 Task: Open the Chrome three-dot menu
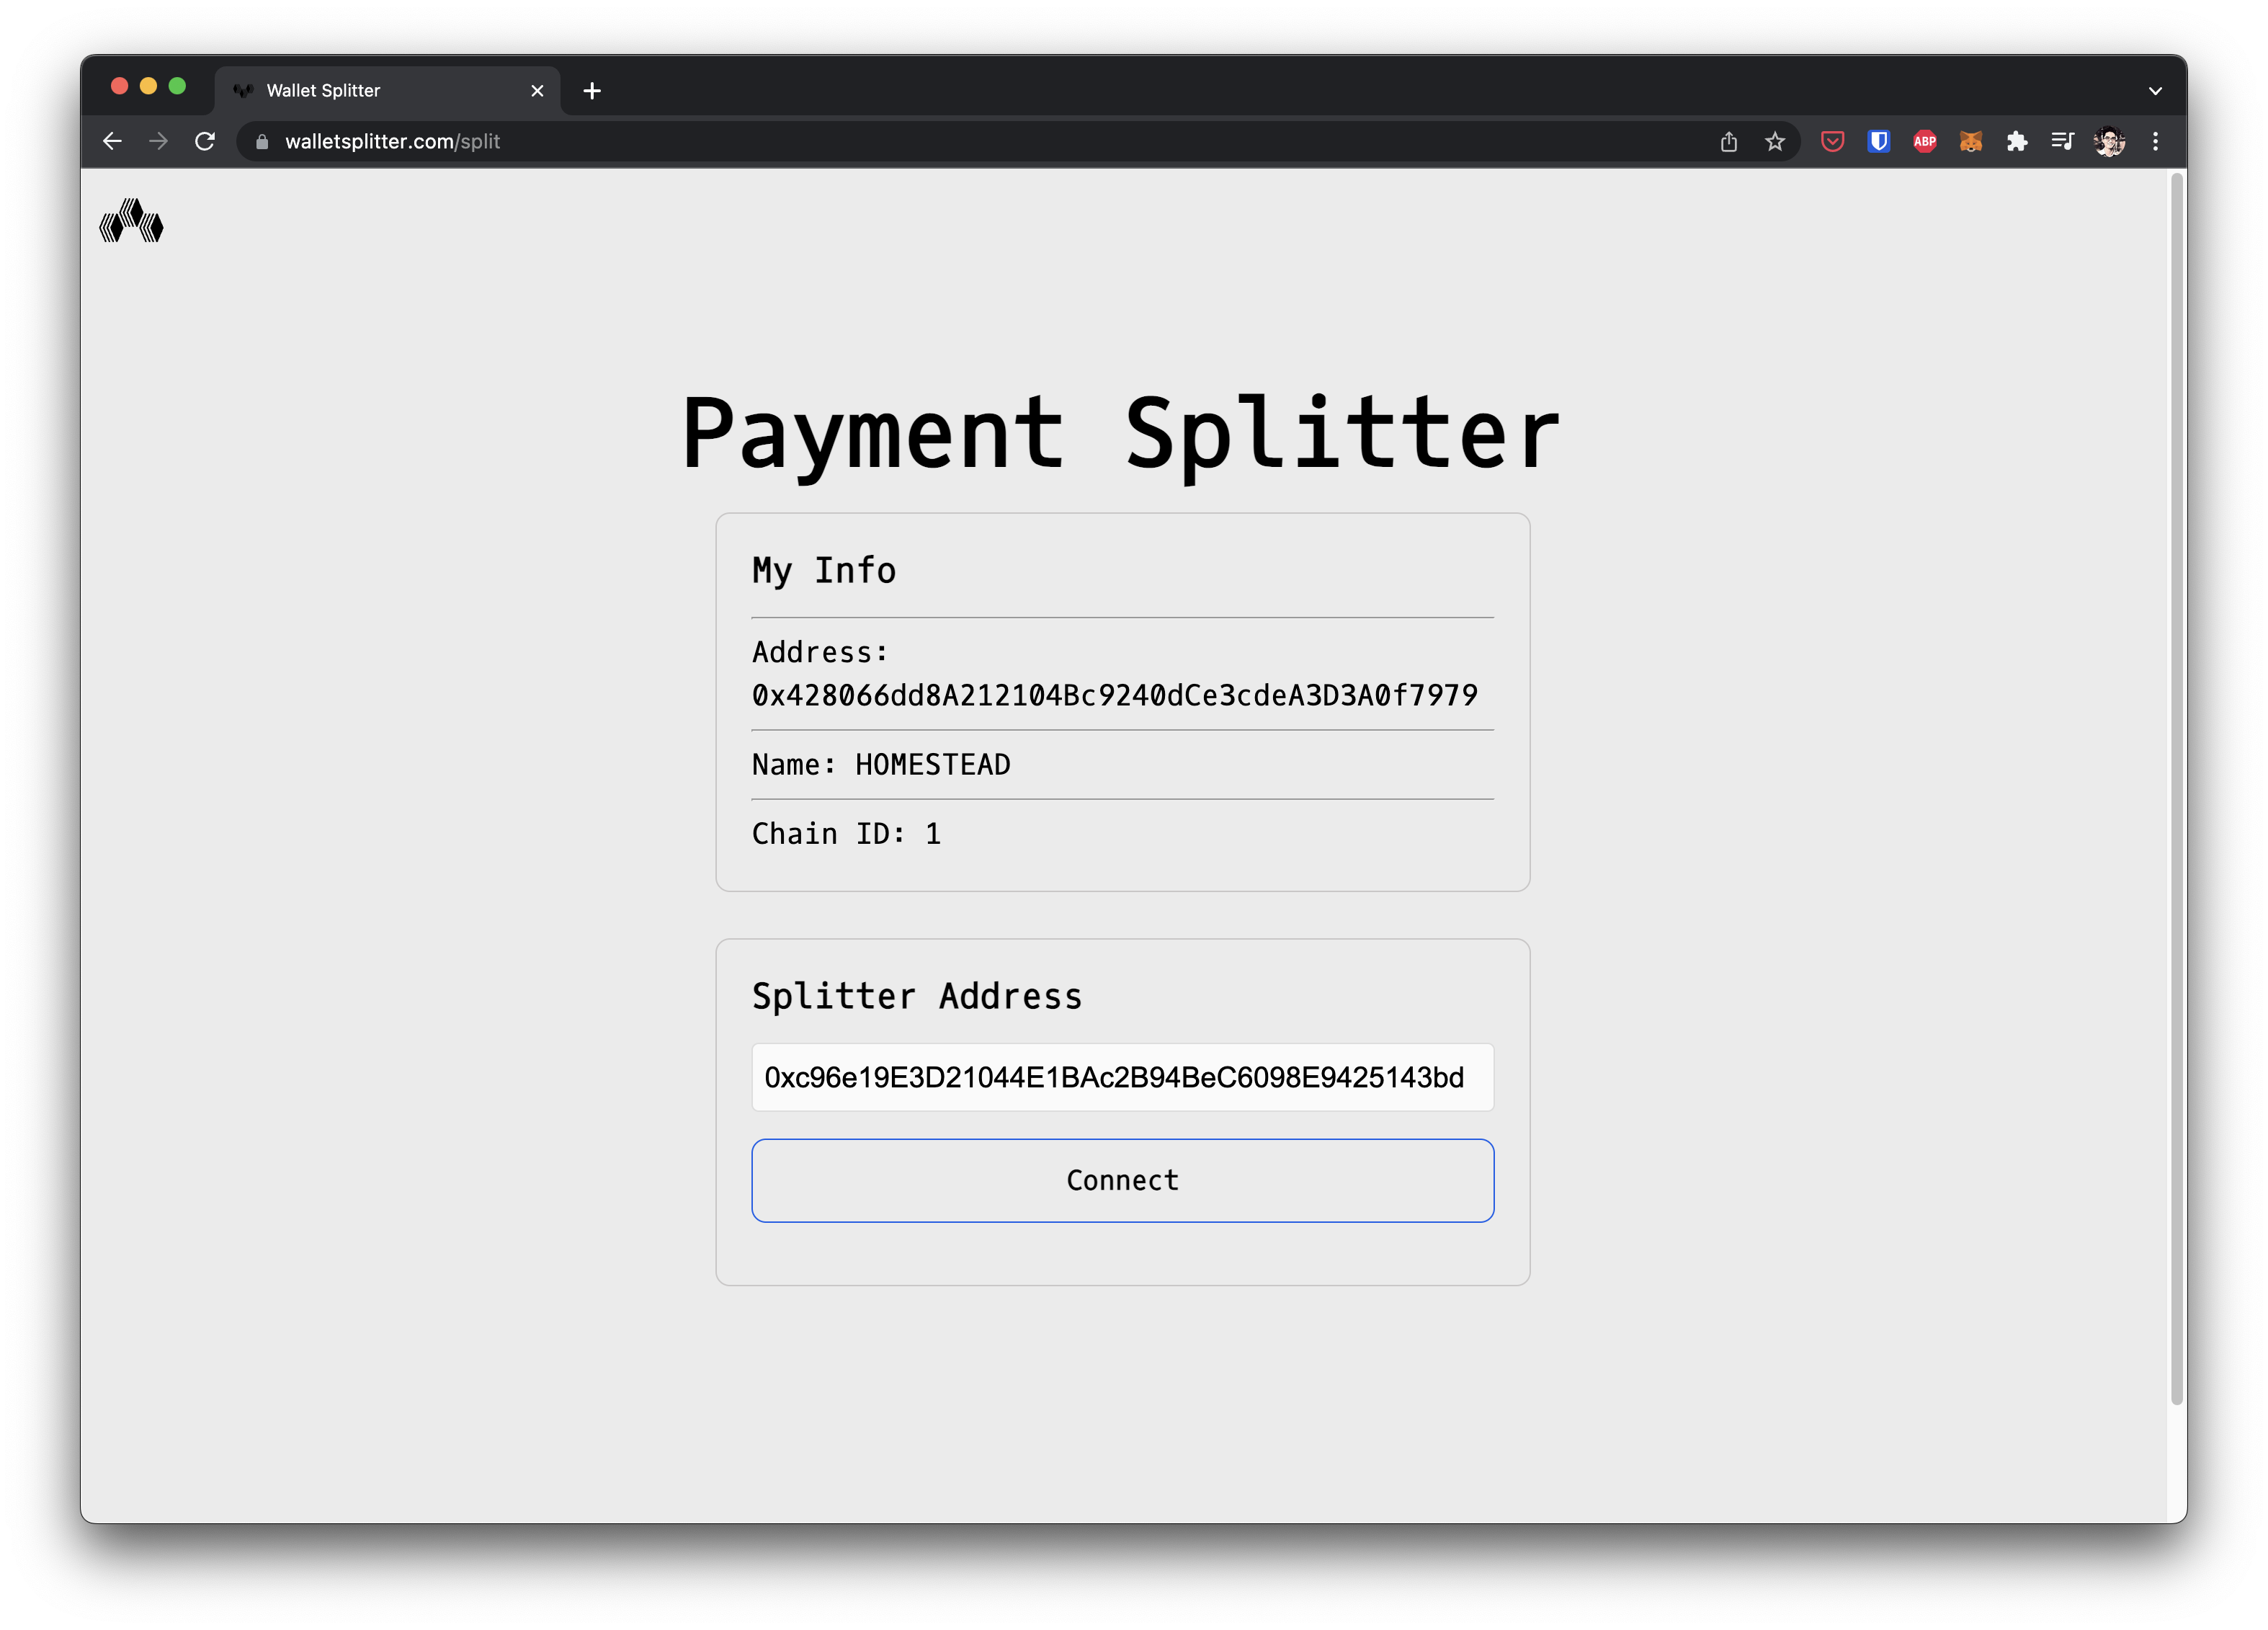2155,141
